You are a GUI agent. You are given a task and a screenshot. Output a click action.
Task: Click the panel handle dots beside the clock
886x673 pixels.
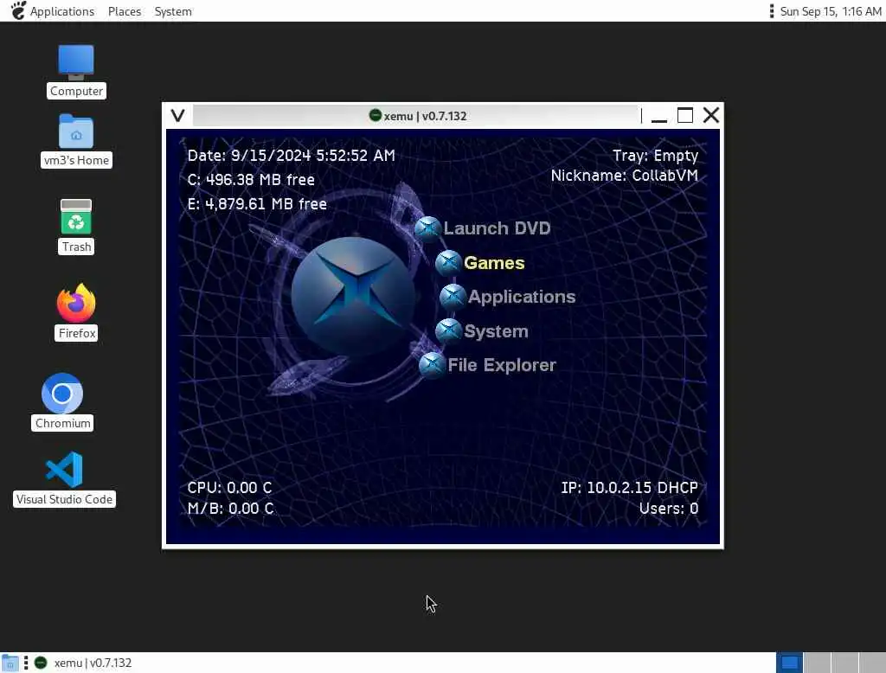point(771,11)
